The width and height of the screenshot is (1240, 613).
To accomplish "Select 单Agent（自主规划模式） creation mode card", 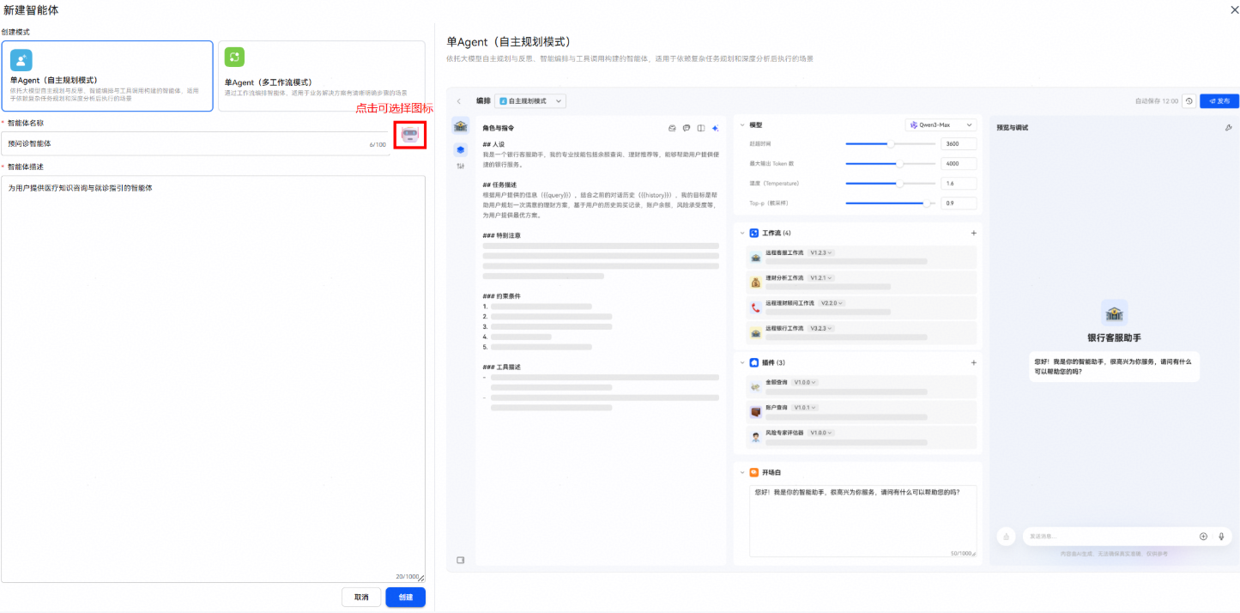I will (x=107, y=76).
